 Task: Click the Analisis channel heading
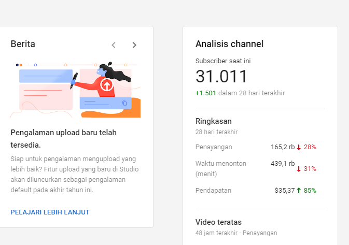(x=230, y=44)
